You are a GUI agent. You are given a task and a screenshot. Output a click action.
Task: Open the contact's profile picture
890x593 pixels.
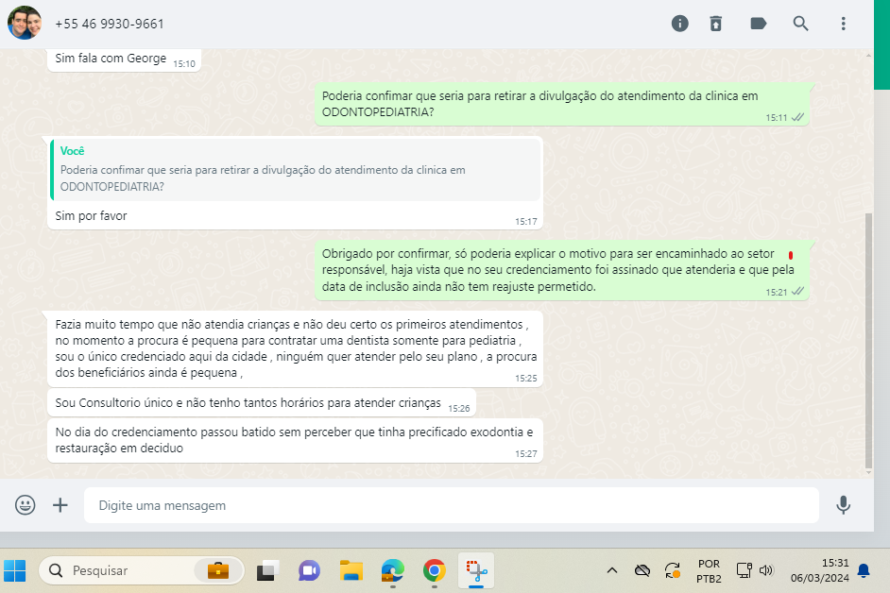pyautogui.click(x=25, y=24)
